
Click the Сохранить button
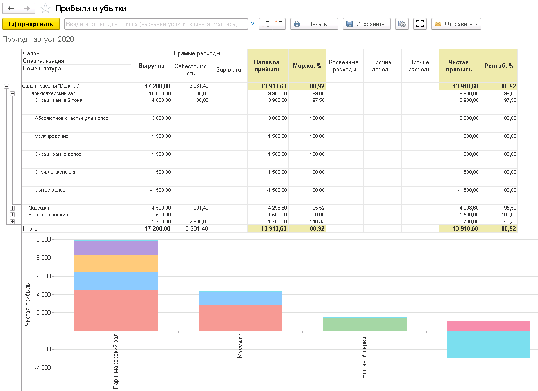367,24
